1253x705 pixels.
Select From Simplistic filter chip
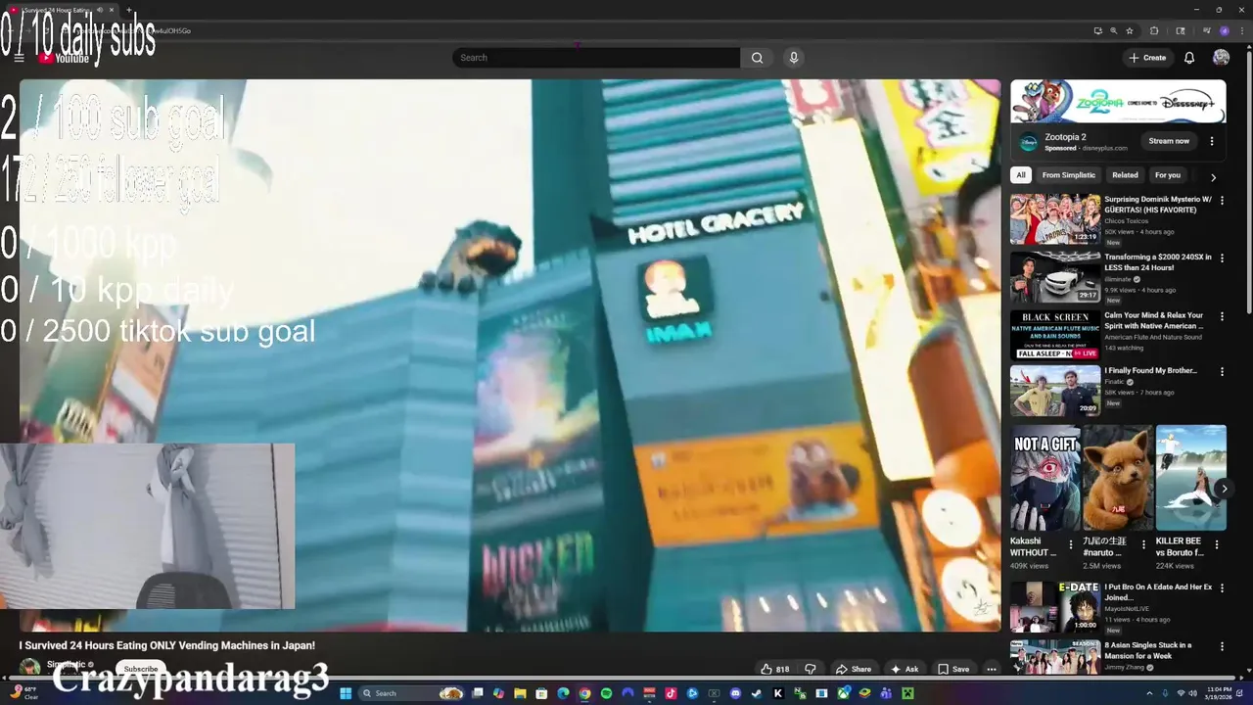[x=1069, y=175]
